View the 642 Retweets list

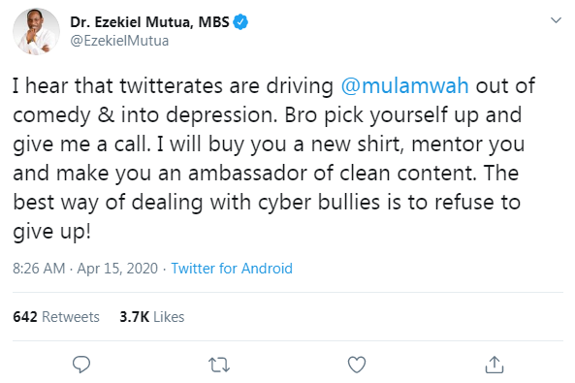point(56,317)
